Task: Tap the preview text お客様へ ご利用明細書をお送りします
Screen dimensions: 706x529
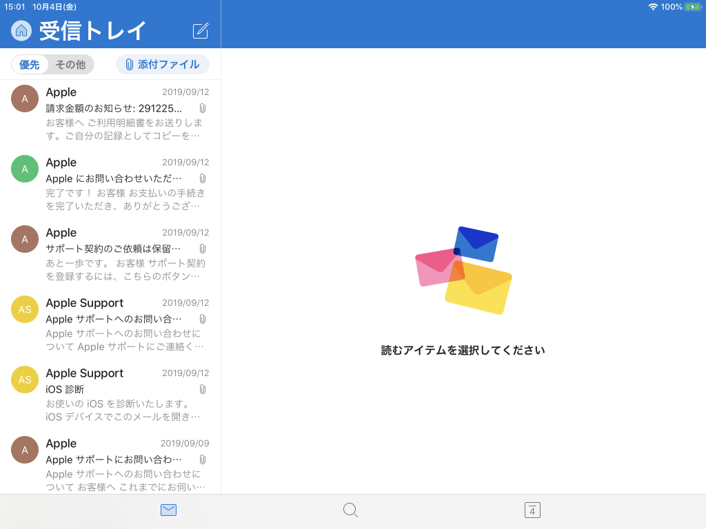Action: click(x=124, y=129)
